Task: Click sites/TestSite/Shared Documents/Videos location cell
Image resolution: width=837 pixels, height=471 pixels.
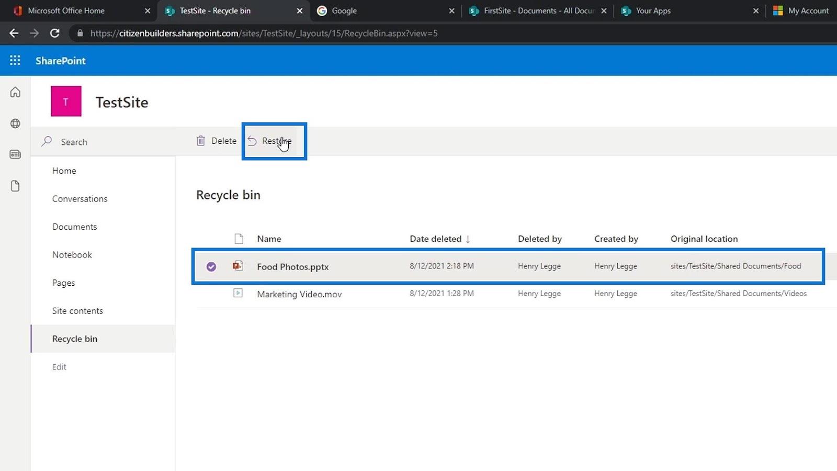Action: (739, 293)
